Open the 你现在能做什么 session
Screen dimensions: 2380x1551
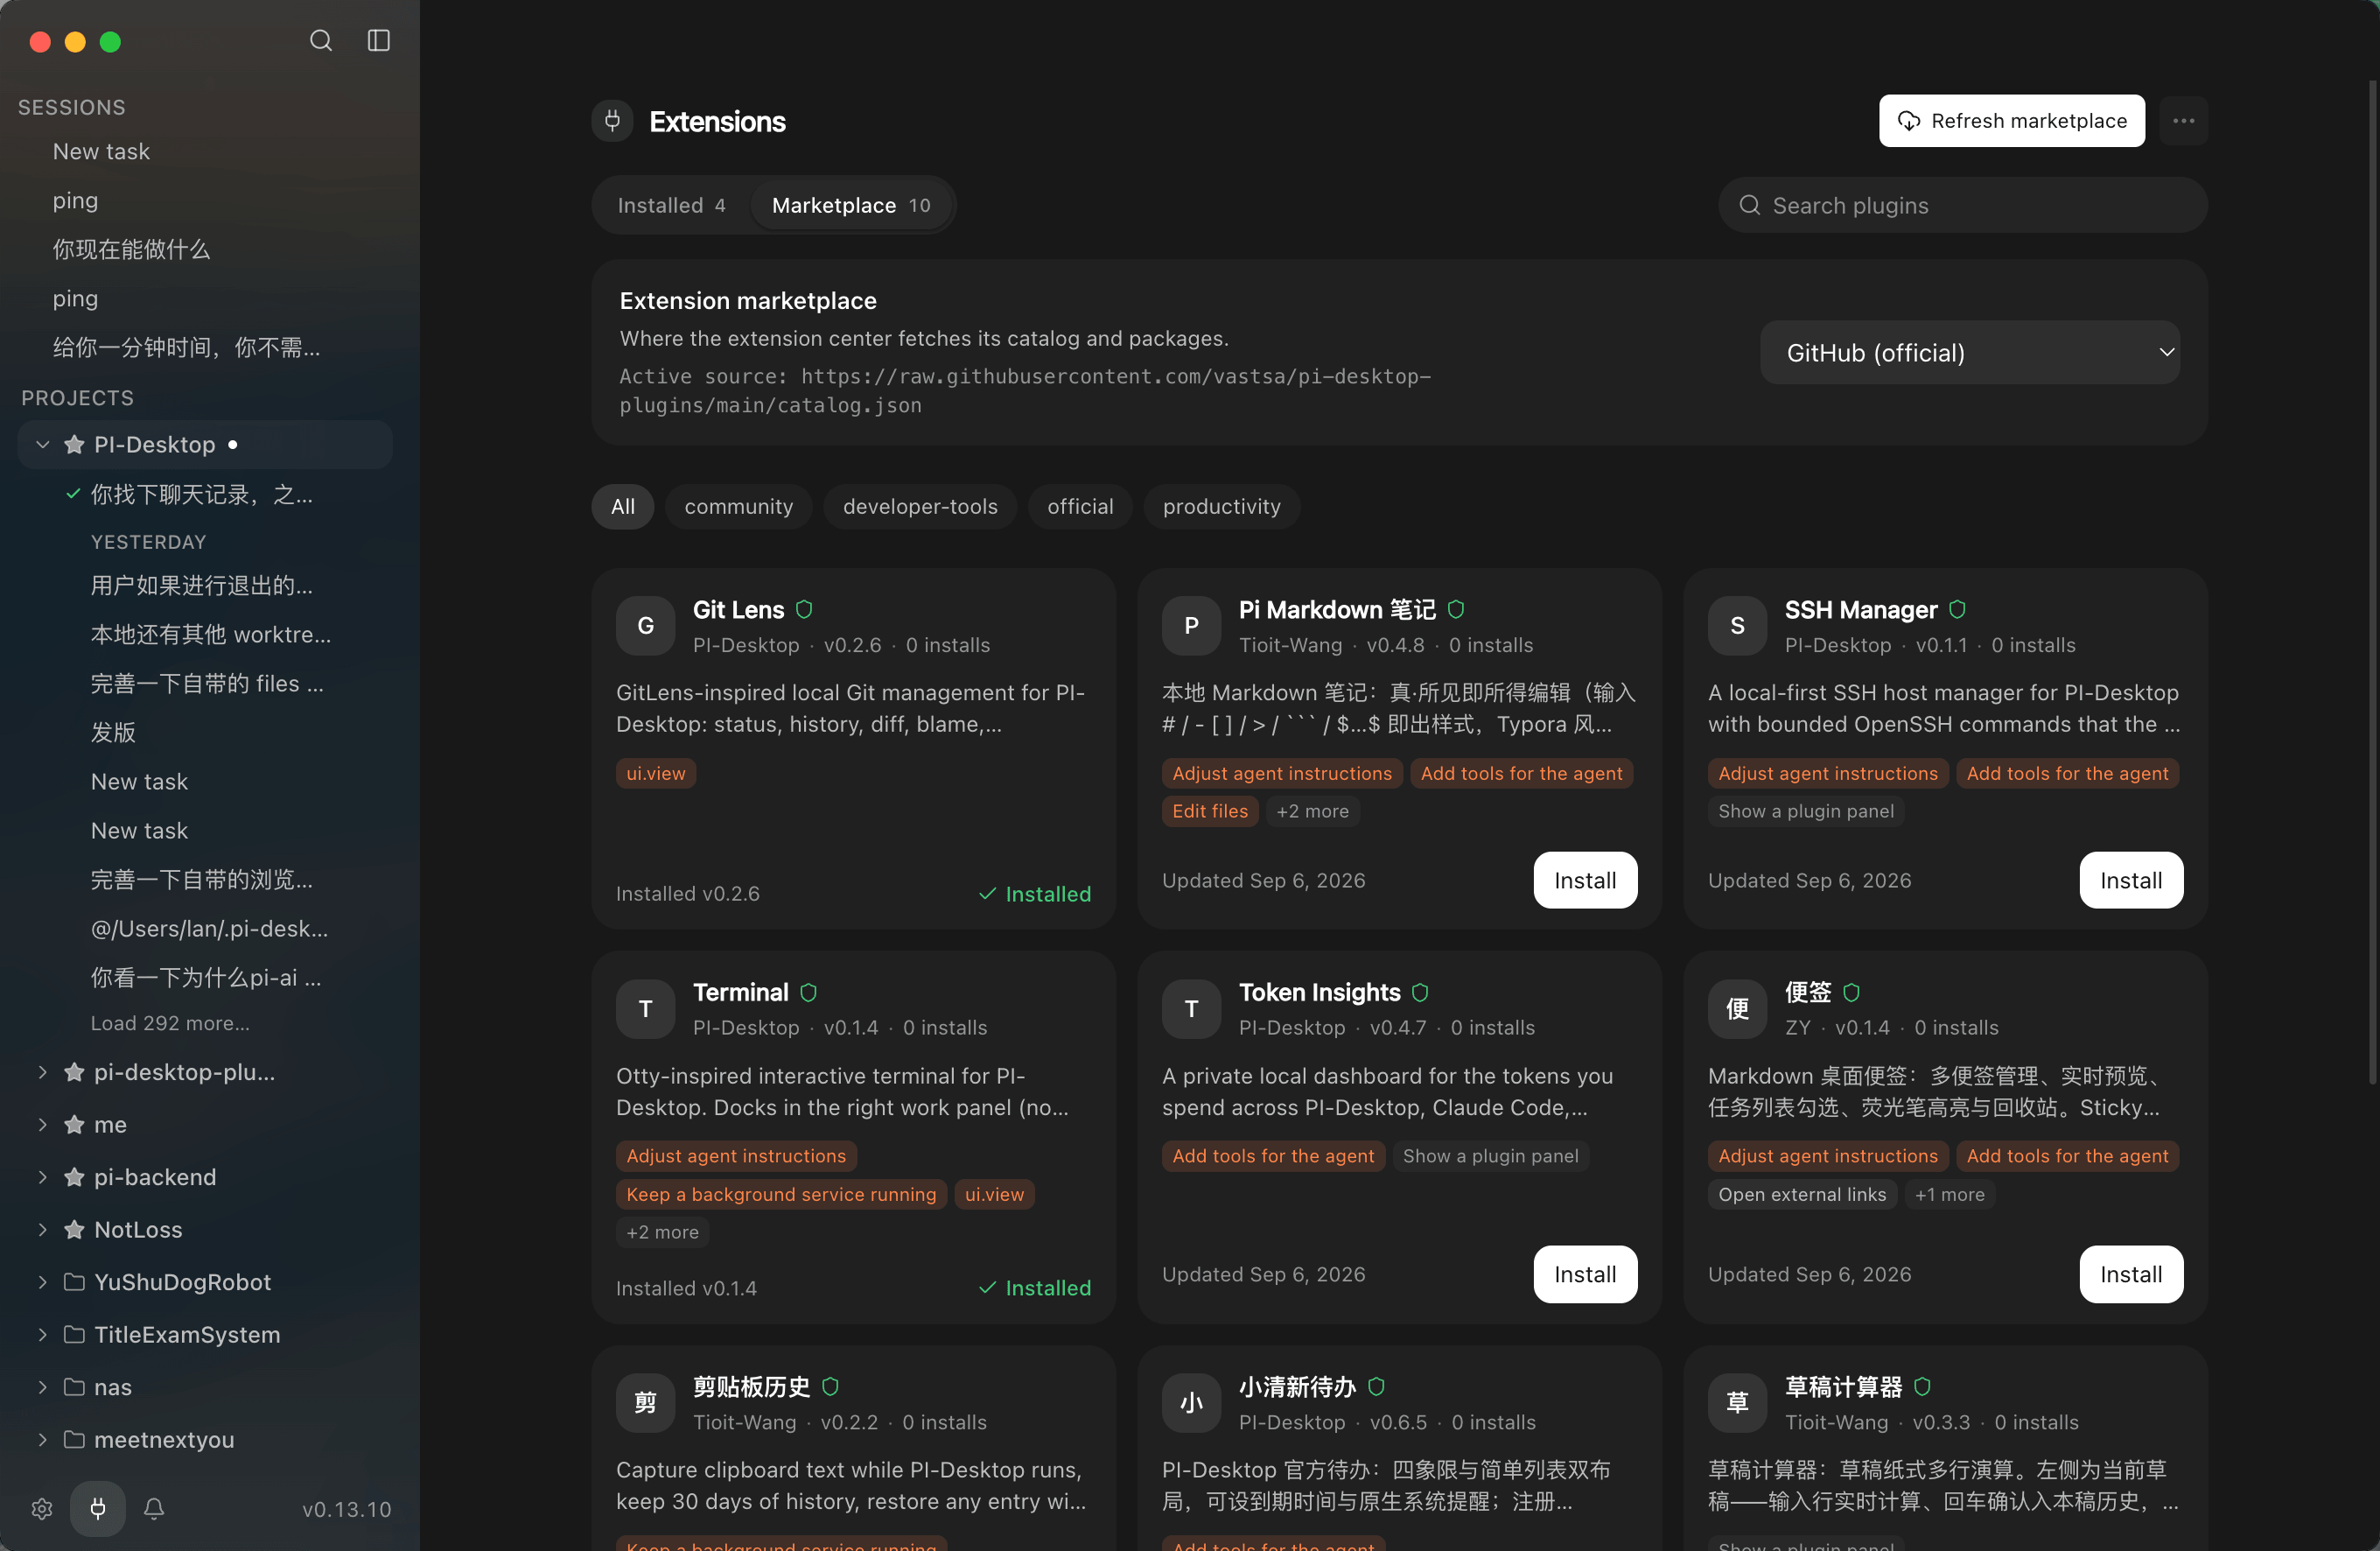131,249
